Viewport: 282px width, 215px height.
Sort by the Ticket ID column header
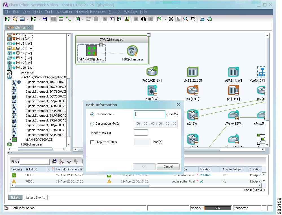tap(35, 169)
